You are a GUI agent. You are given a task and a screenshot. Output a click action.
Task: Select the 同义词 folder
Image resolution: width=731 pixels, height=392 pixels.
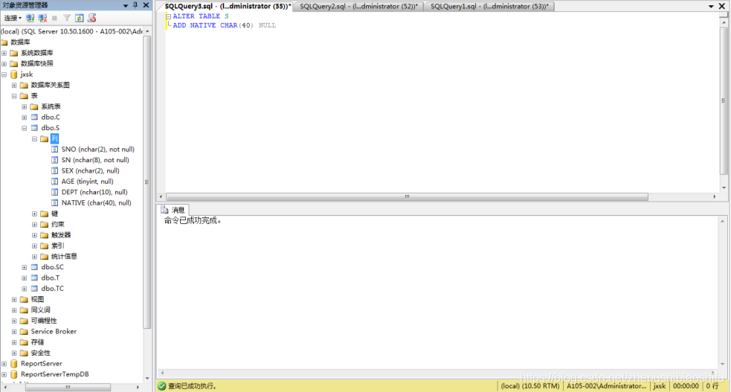(x=41, y=310)
